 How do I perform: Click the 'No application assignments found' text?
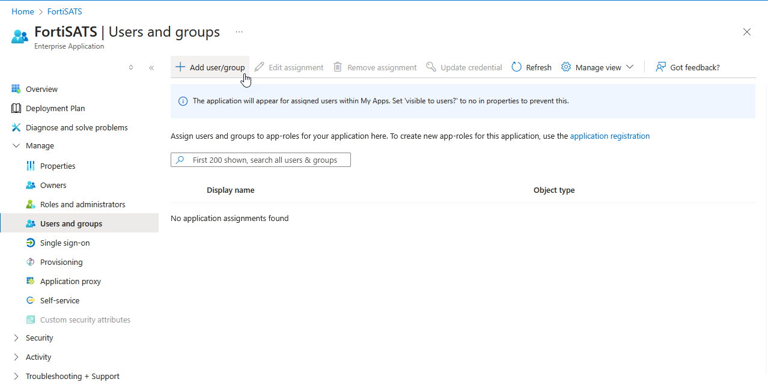click(230, 218)
